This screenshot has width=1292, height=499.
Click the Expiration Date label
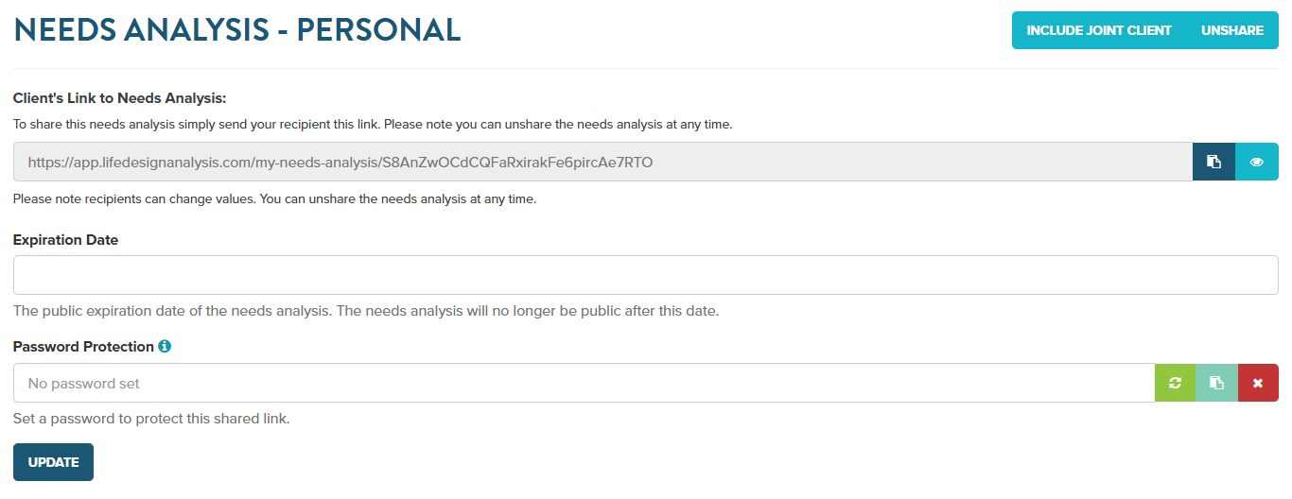pyautogui.click(x=65, y=240)
